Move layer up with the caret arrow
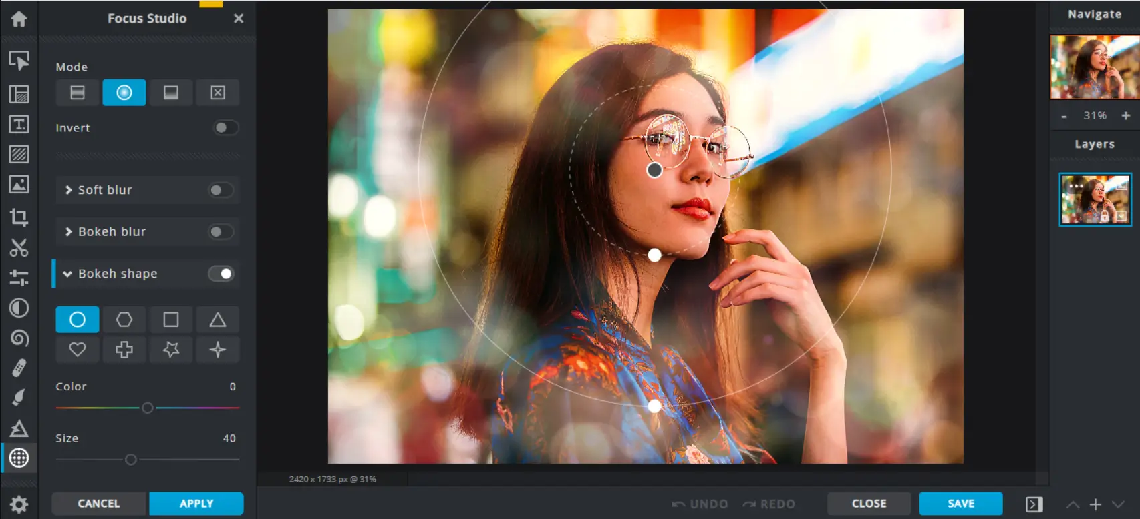 point(1073,505)
